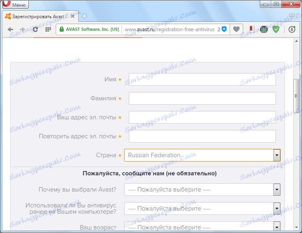
Task: Click the URL www.avast.ru/registration-free-antivirus
Action: (170, 30)
